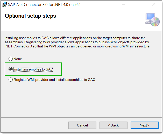This screenshot has width=163, height=134.
Task: Cancel the installation
Action: tap(82, 125)
